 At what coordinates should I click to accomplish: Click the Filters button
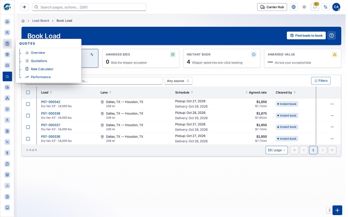click(321, 81)
